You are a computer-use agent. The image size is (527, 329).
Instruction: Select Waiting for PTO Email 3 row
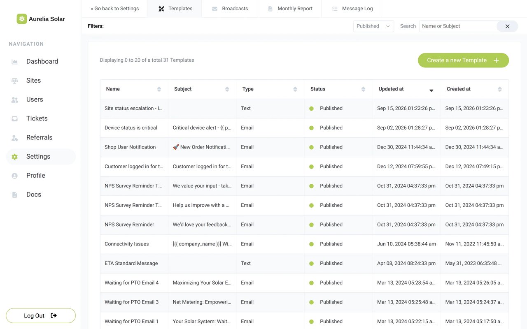304,302
